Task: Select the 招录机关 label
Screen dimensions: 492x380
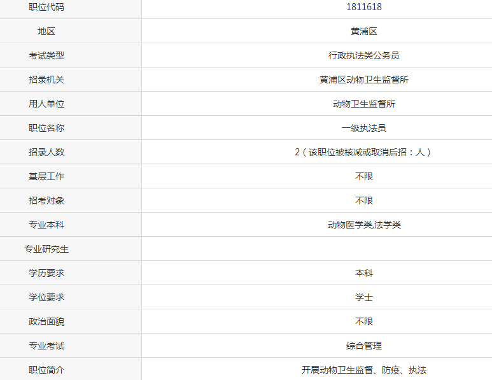Action: tap(46, 80)
